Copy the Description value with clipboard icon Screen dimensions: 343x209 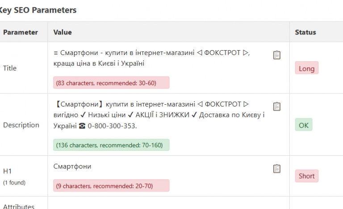[x=277, y=107]
